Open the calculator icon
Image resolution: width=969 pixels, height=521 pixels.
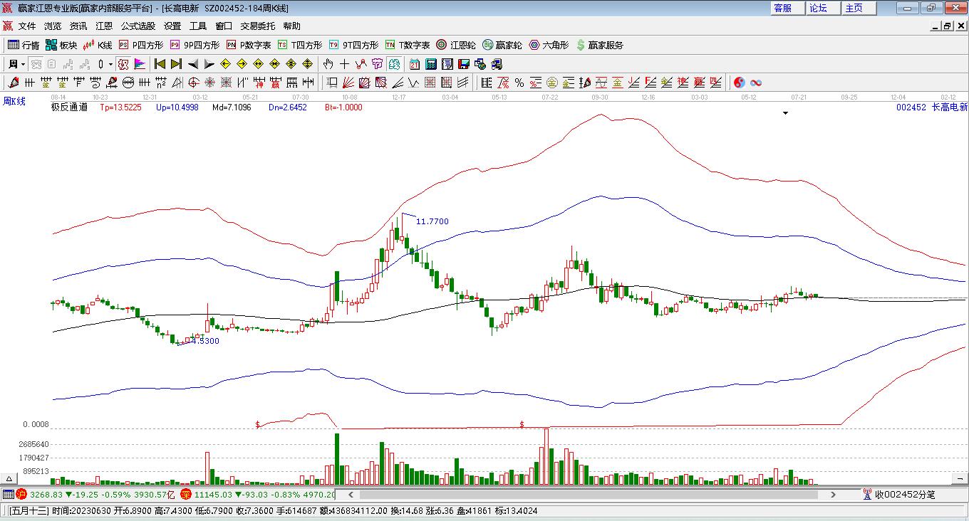pos(430,64)
